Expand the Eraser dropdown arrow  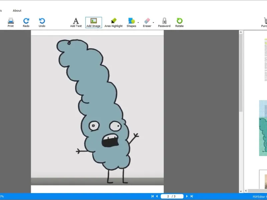tap(153, 23)
